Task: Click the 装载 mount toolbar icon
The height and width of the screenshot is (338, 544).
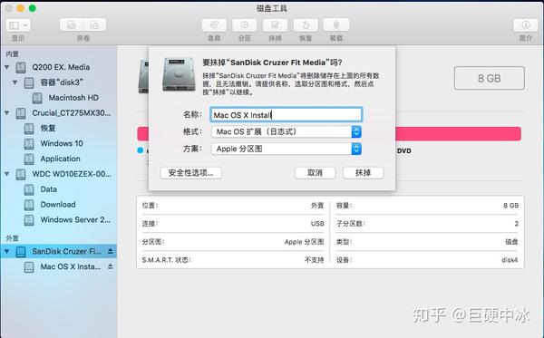Action: (335, 25)
